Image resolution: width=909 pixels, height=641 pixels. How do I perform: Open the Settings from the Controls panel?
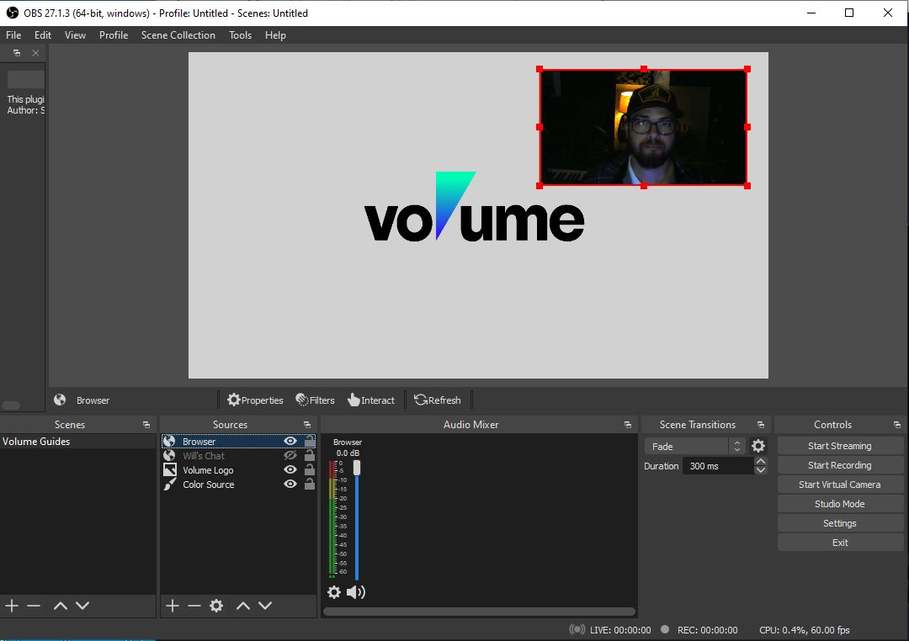840,523
